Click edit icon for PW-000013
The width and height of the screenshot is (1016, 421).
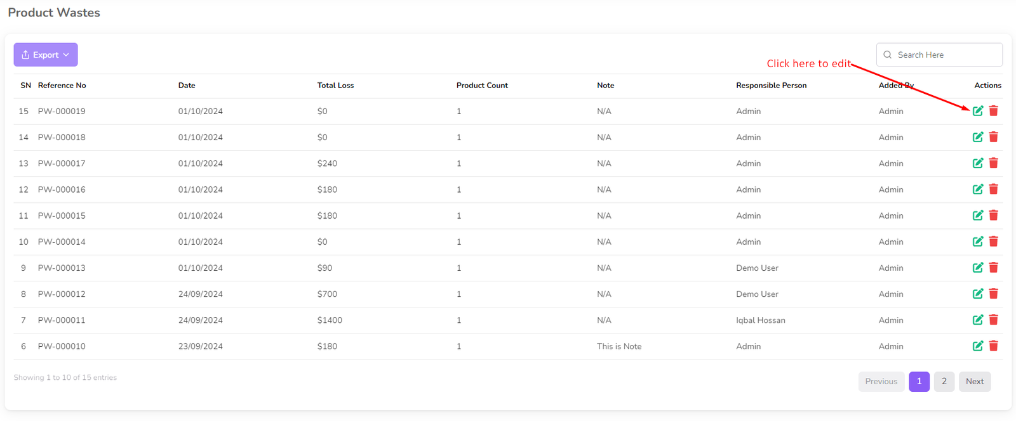[x=977, y=268]
